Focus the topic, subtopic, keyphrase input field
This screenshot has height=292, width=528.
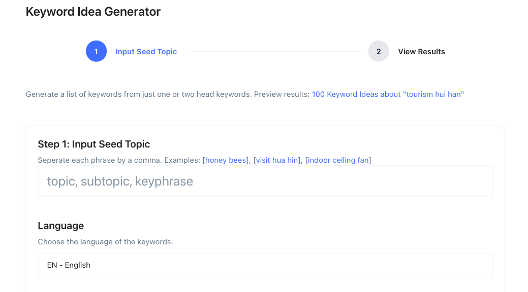coord(265,181)
